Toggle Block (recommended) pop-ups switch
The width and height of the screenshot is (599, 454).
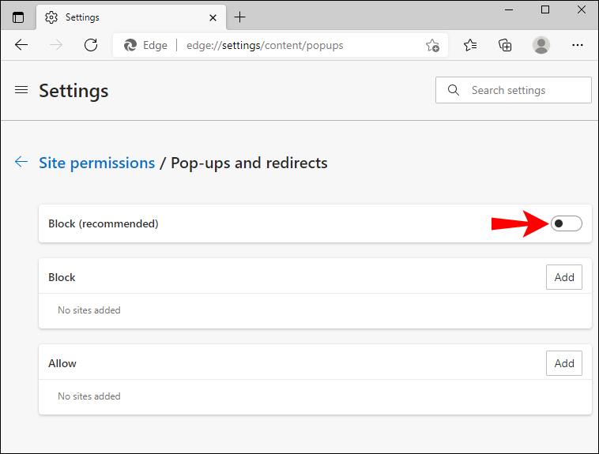[566, 223]
